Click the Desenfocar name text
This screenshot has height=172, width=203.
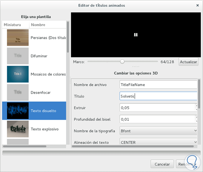pos(41,93)
